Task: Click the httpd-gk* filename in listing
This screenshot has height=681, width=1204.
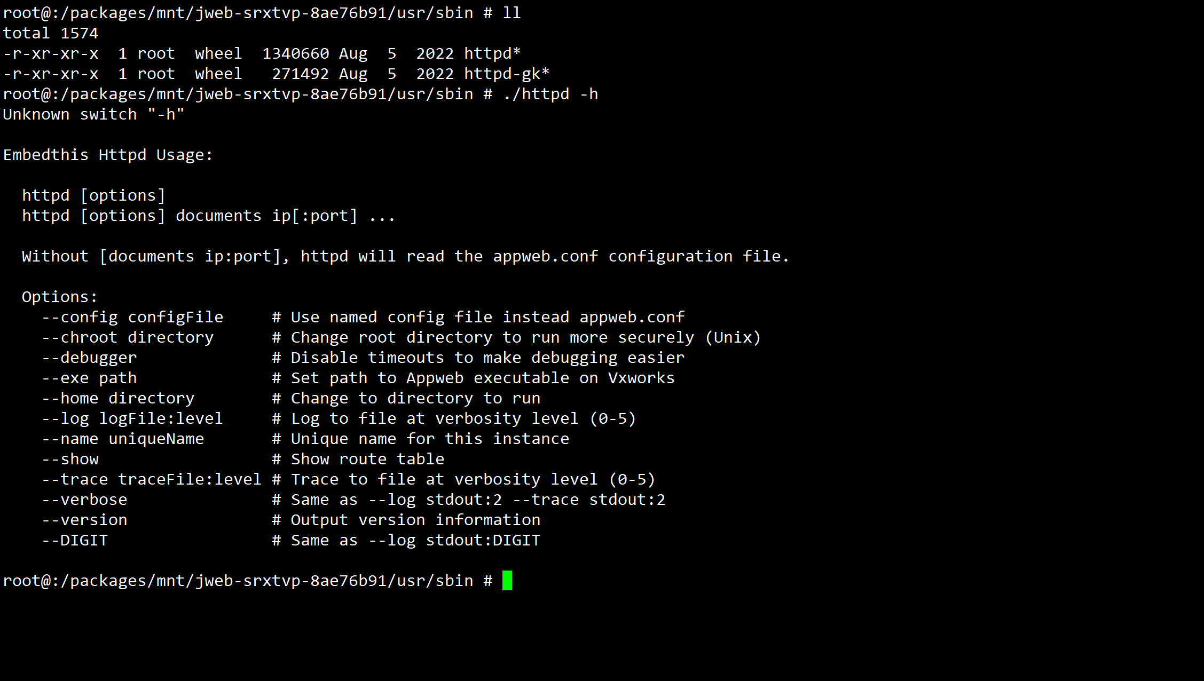Action: (x=507, y=74)
